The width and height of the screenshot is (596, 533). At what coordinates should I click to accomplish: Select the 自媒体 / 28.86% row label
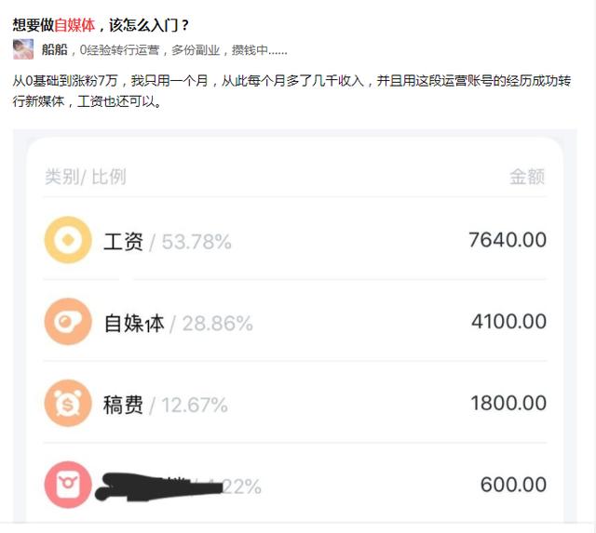[179, 324]
